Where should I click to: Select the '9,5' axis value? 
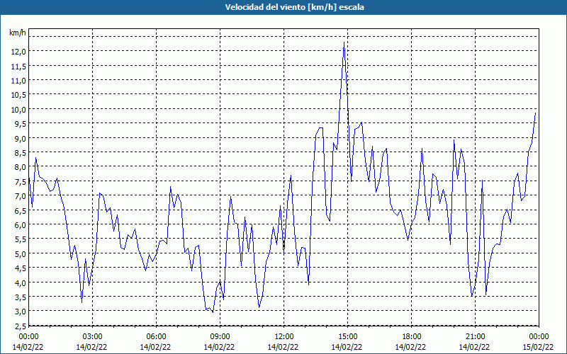[21, 124]
